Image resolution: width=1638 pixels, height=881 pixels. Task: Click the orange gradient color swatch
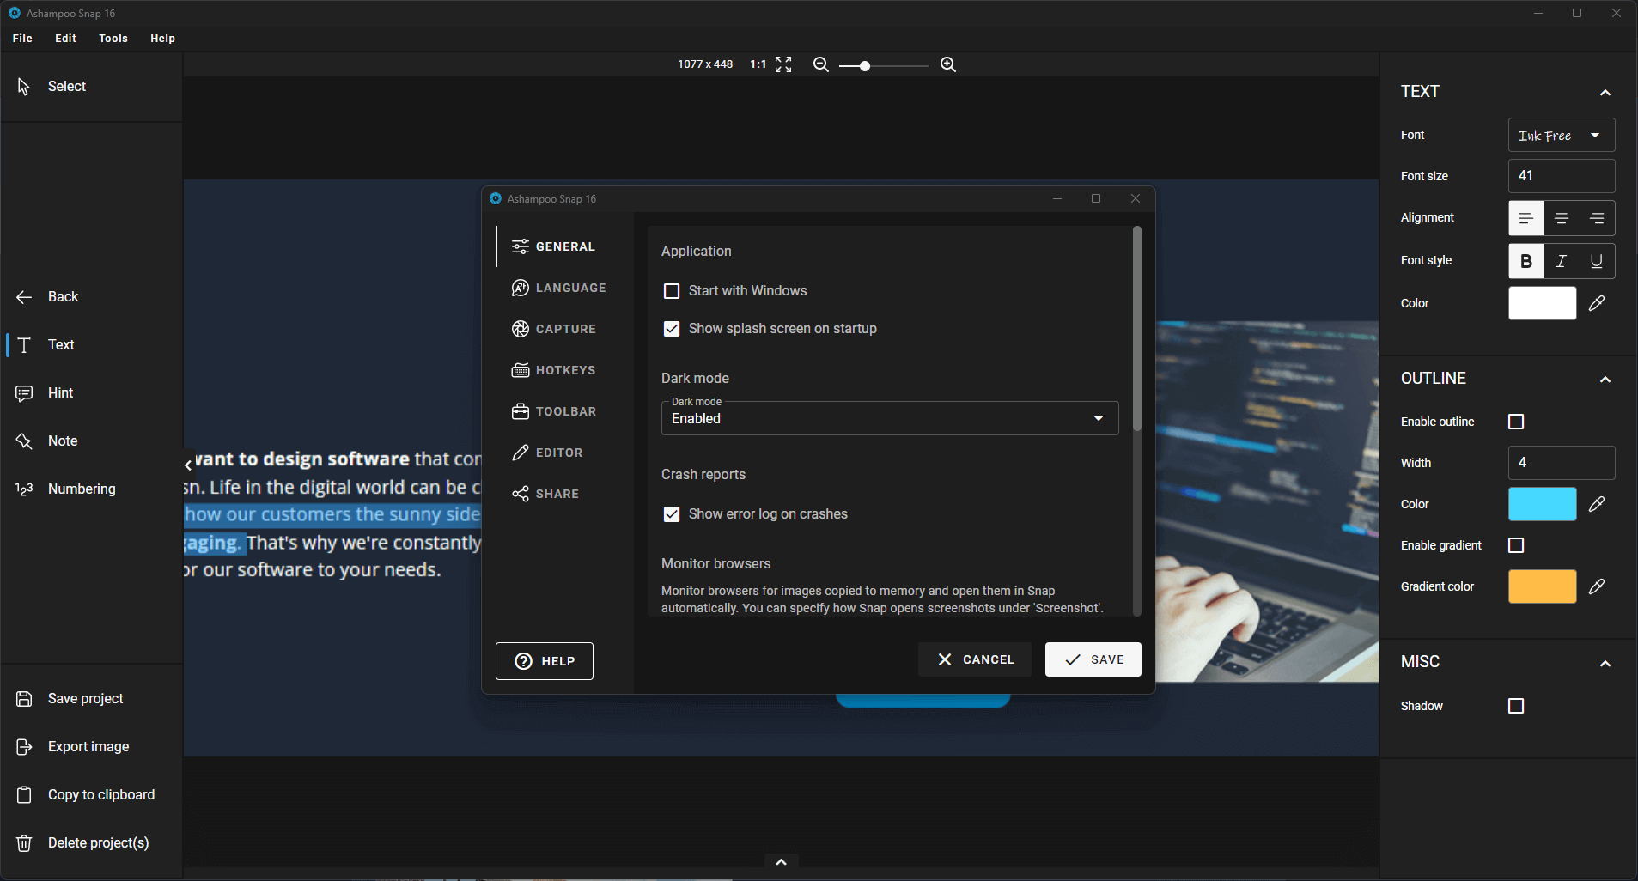(x=1542, y=586)
